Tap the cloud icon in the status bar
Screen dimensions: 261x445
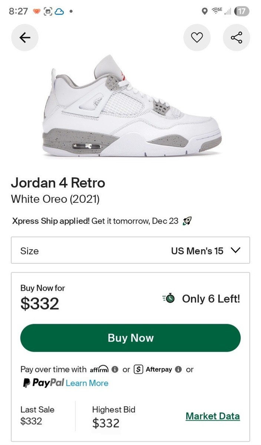click(60, 11)
